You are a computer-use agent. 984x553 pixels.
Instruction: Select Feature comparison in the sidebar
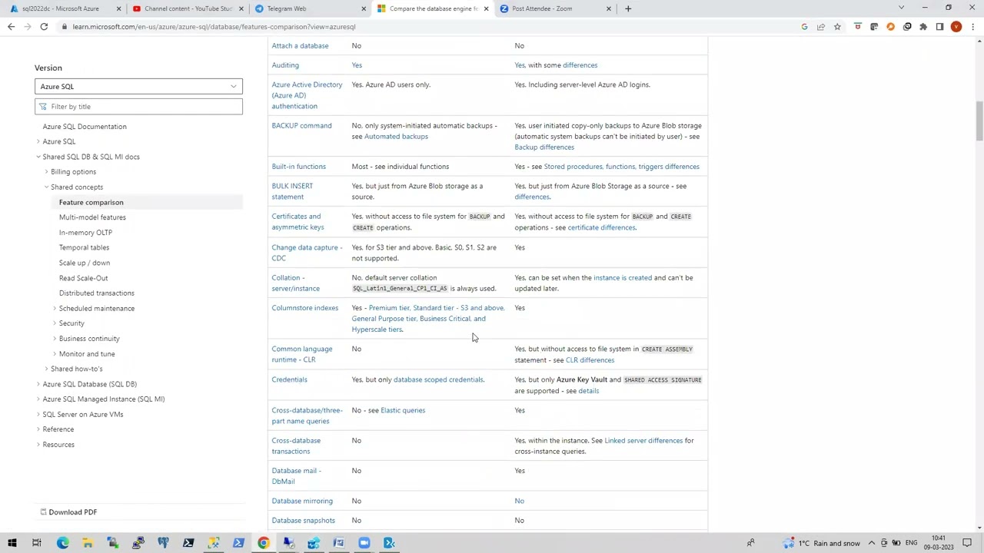click(x=91, y=202)
